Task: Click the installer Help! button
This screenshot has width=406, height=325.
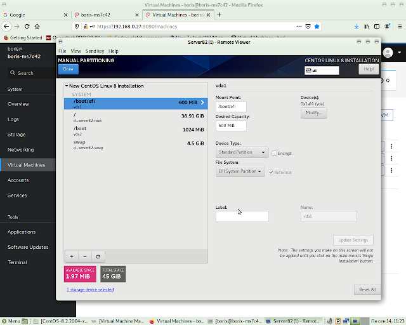Action: 369,69
